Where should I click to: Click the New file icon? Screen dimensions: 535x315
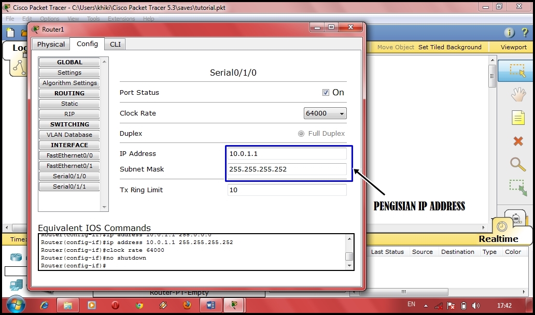[x=11, y=33]
